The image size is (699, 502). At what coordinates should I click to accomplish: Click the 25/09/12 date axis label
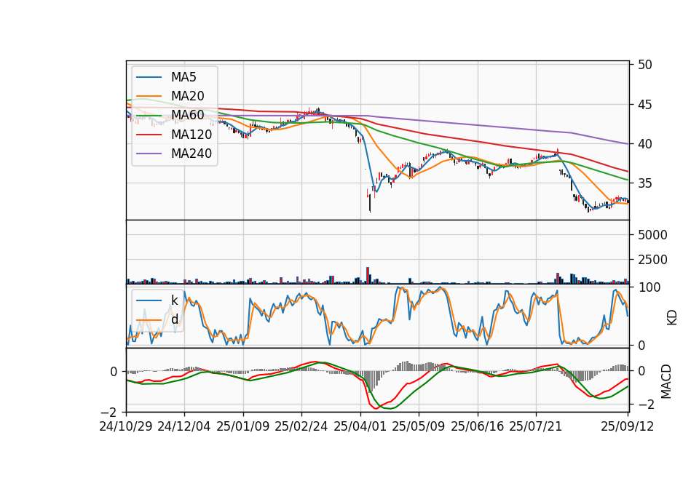(x=628, y=426)
